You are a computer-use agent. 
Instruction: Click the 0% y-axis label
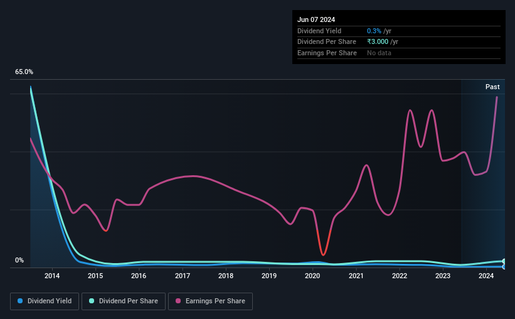coord(19,260)
